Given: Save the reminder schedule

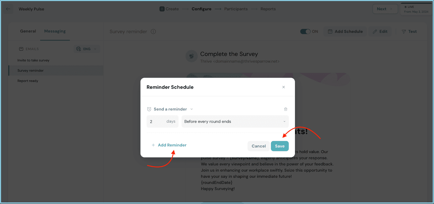Looking at the screenshot, I should [x=280, y=146].
